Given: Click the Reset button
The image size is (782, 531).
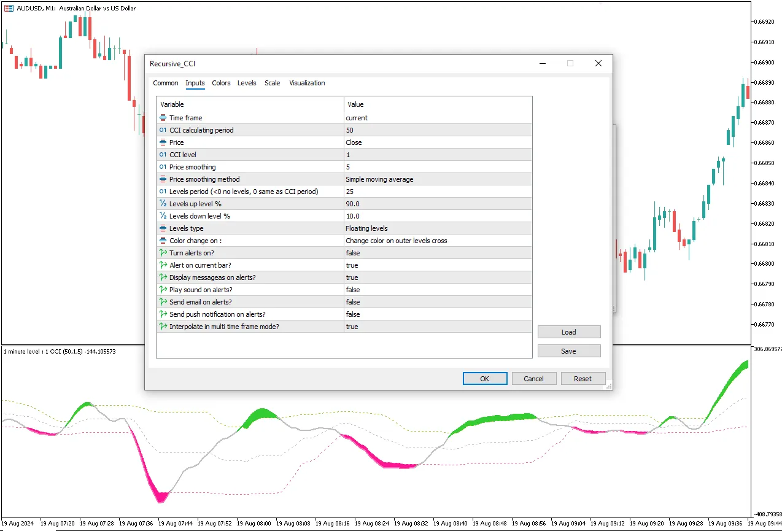Looking at the screenshot, I should click(583, 379).
